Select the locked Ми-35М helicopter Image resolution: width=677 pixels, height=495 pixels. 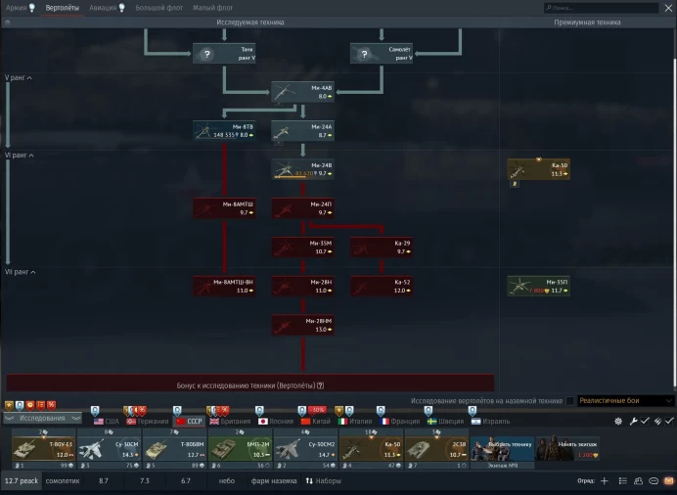[x=302, y=247]
